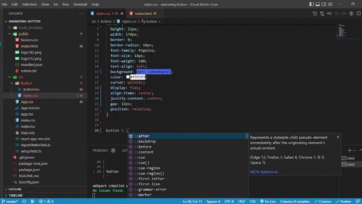Image resolution: width=362 pixels, height=204 pixels.
Task: Open index.html in the public folder
Action: (x=29, y=46)
